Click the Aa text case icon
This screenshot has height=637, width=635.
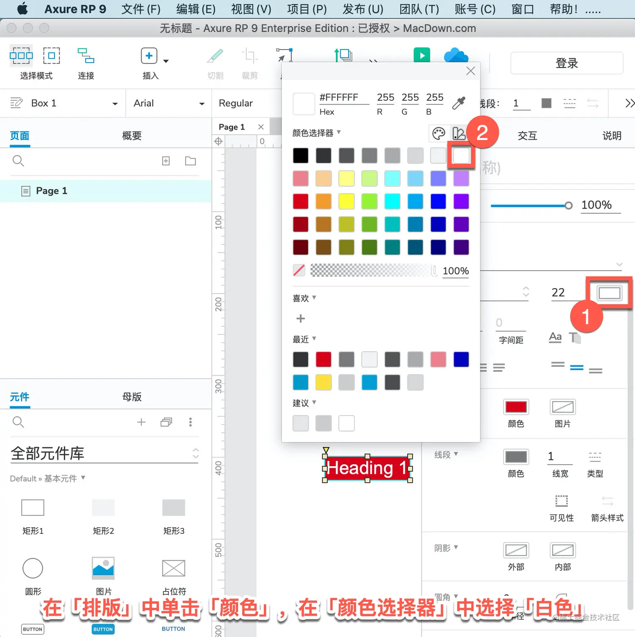click(x=555, y=337)
